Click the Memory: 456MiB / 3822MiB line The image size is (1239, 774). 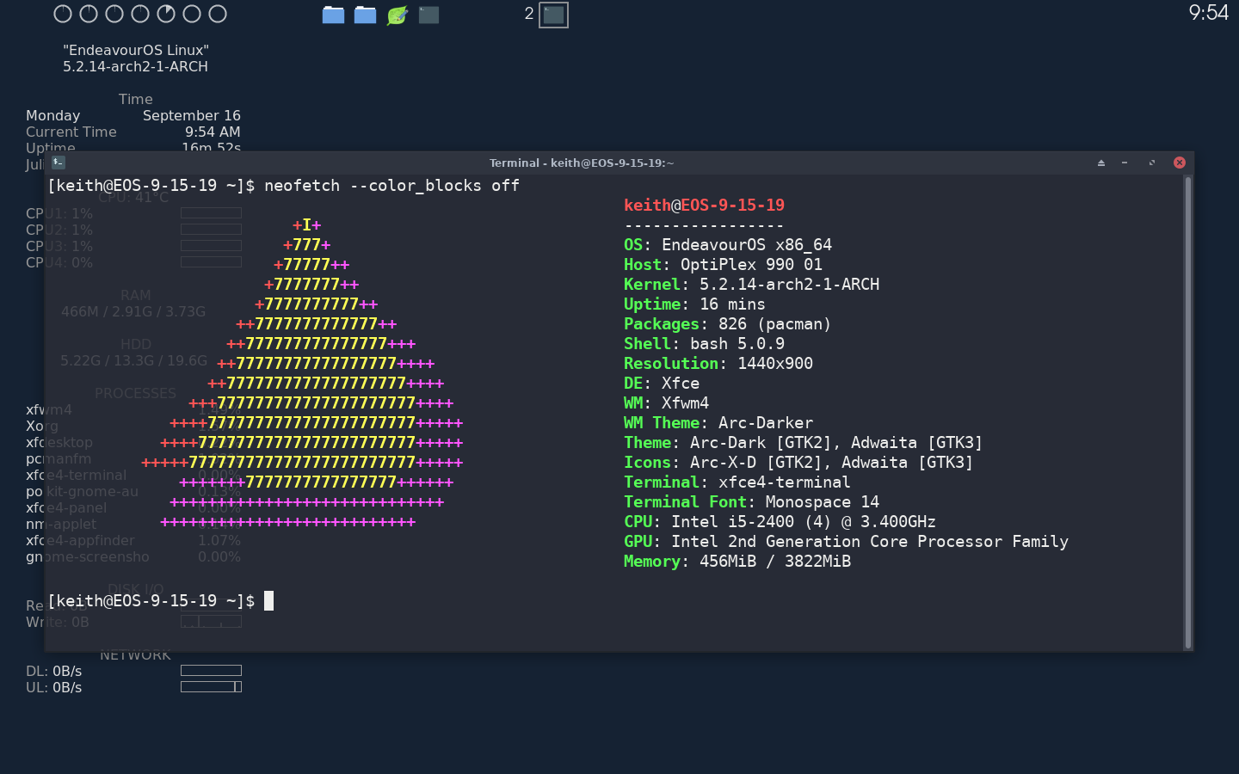pos(737,562)
